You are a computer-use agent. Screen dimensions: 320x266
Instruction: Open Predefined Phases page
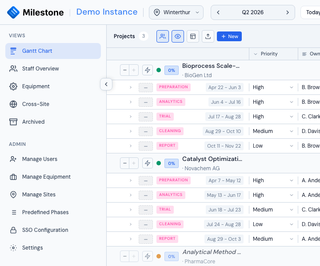click(x=53, y=212)
